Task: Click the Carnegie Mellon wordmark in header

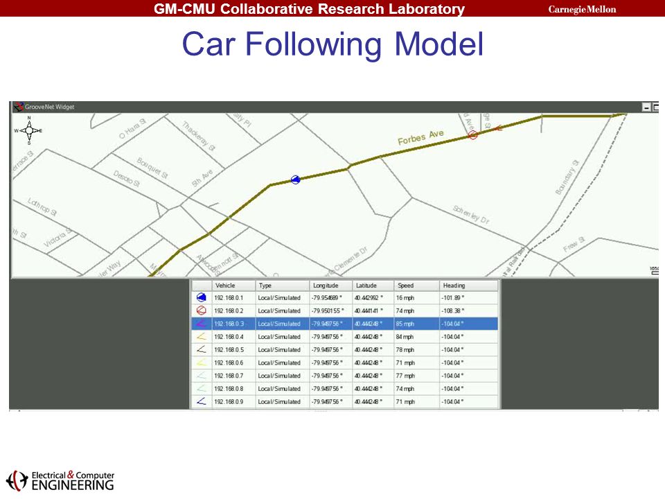Action: 582,9
